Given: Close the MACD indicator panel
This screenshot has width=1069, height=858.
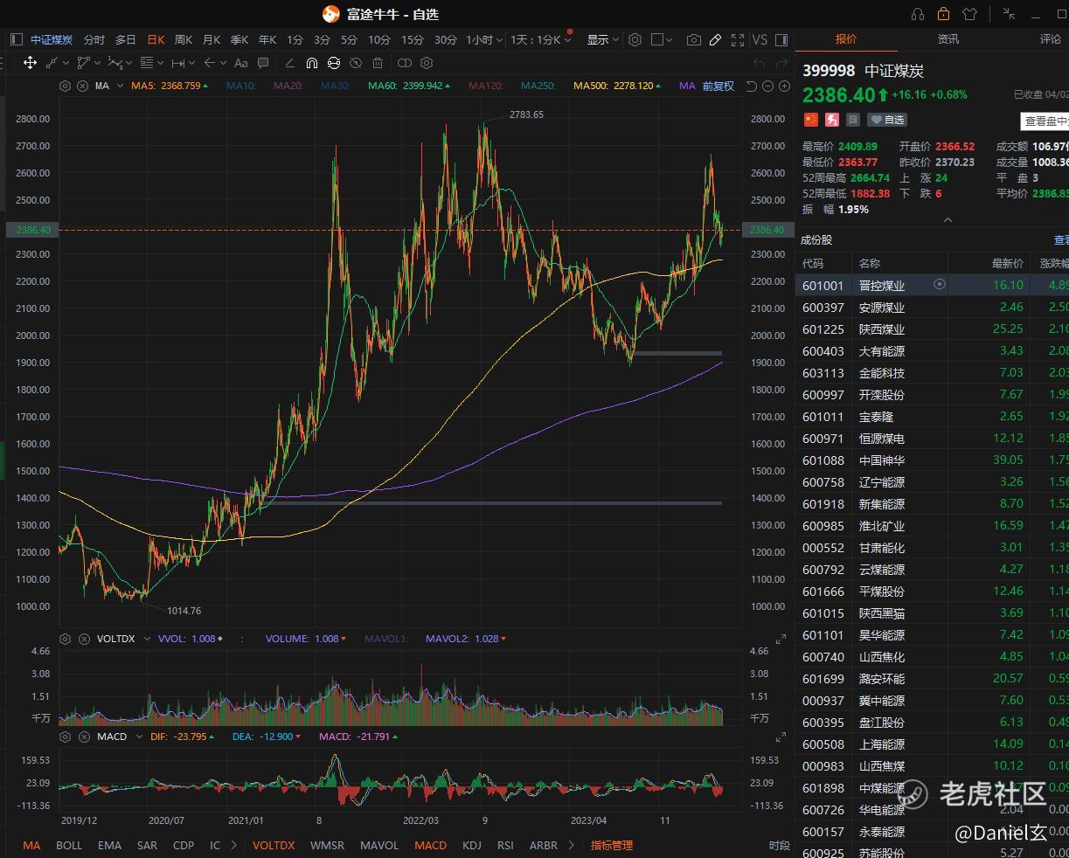Looking at the screenshot, I should [x=84, y=737].
